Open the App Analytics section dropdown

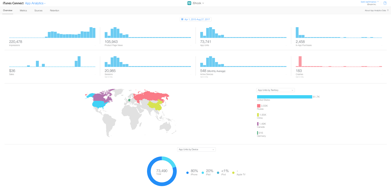tap(35, 3)
